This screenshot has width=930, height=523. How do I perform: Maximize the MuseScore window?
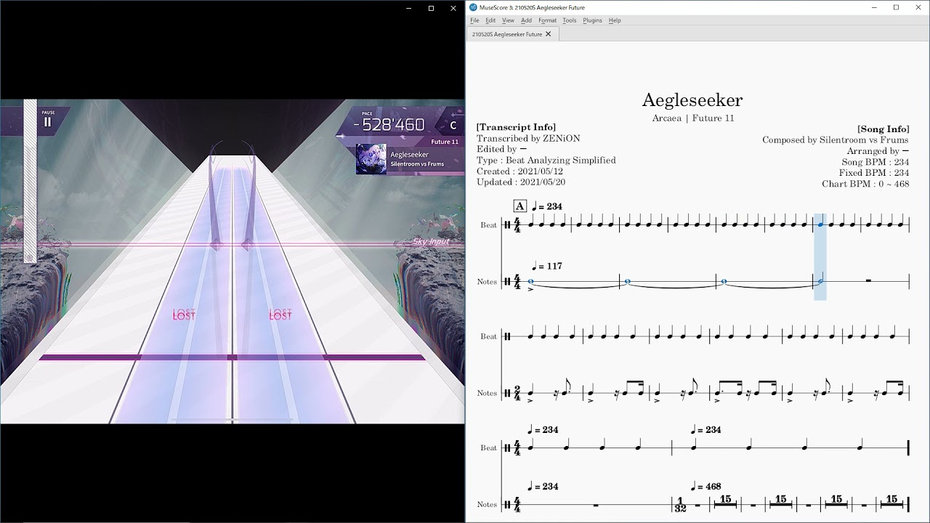[x=896, y=7]
